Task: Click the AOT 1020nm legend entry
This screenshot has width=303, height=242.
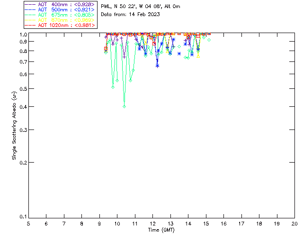Action: click(x=60, y=25)
